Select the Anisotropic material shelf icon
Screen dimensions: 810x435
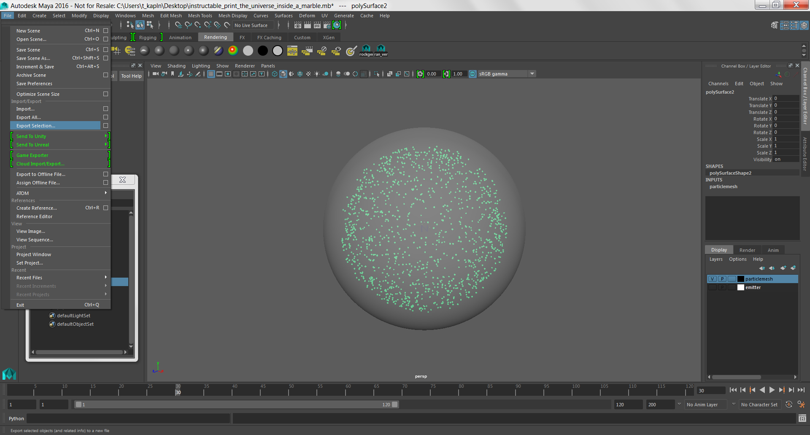point(145,51)
